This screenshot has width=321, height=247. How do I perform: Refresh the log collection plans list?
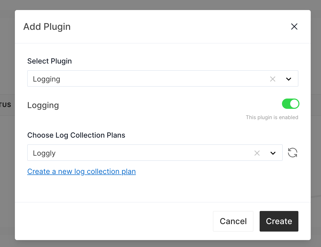[292, 153]
